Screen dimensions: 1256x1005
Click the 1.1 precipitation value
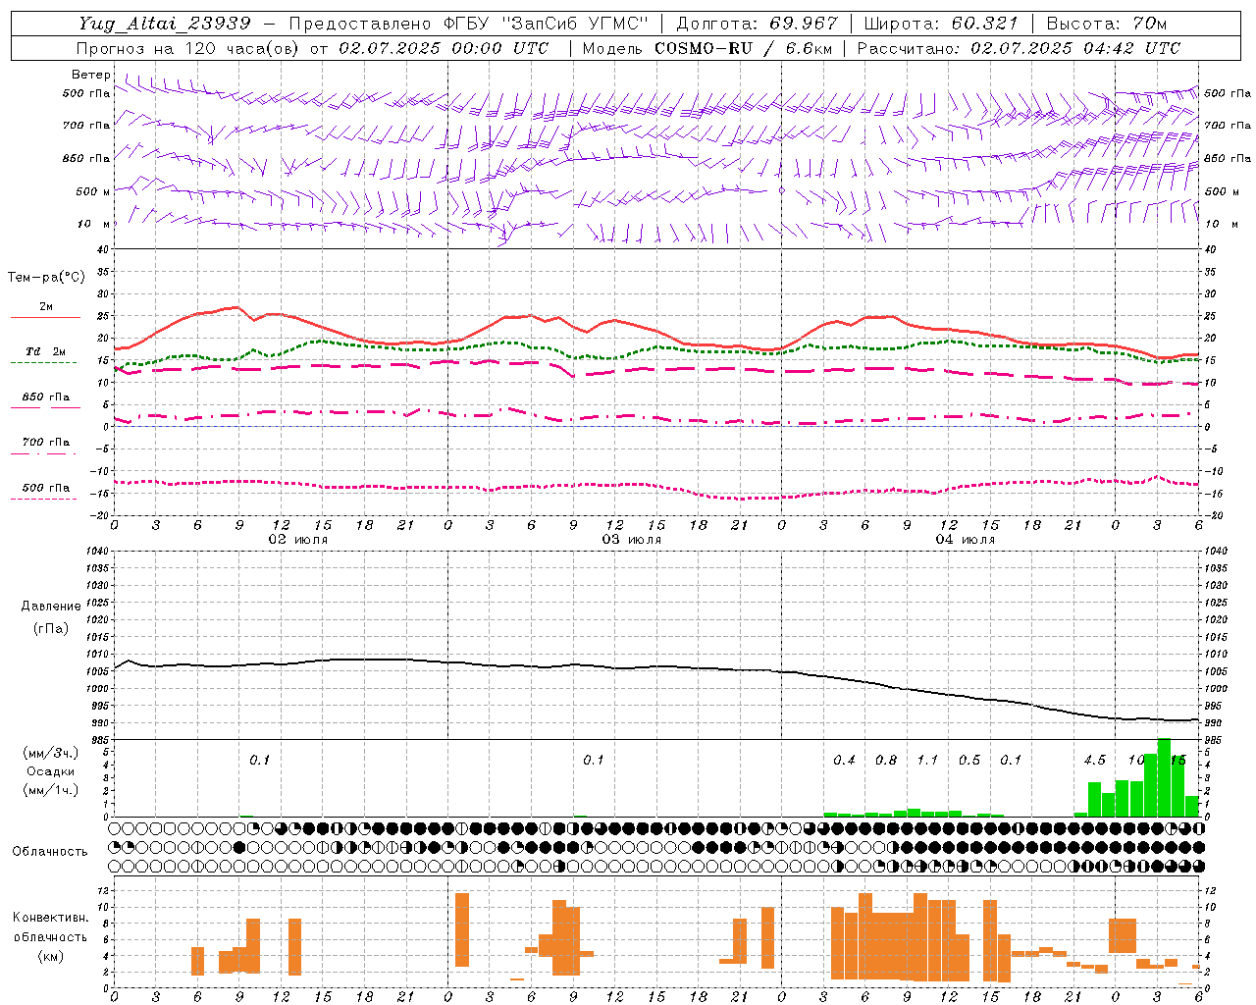927,761
